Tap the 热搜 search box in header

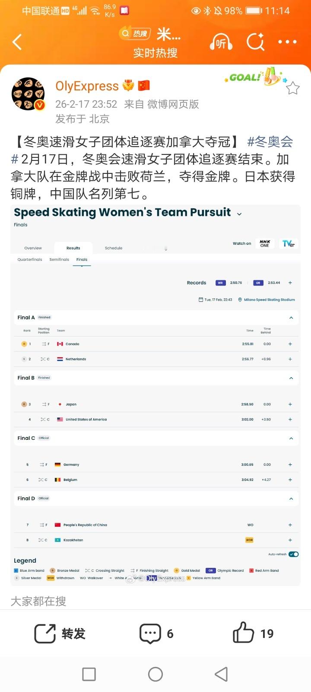[x=134, y=33]
